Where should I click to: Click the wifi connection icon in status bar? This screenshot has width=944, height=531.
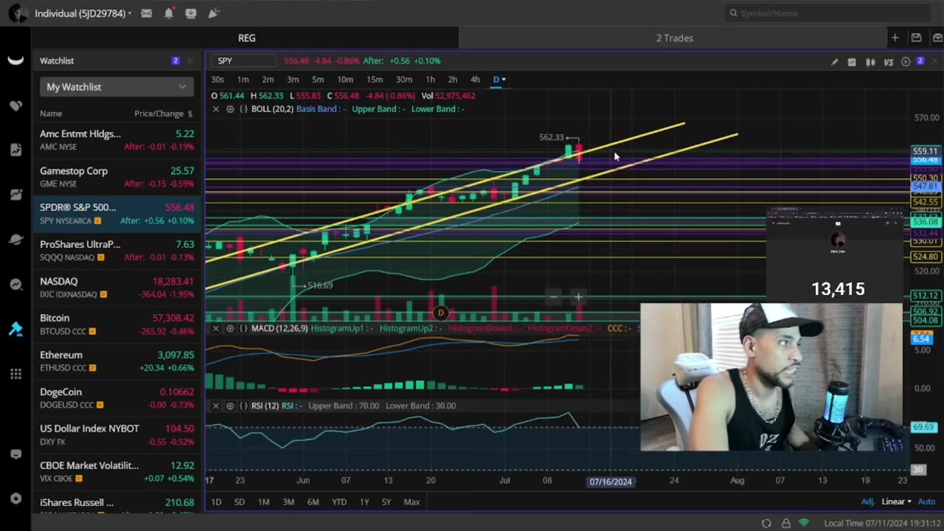(x=804, y=523)
